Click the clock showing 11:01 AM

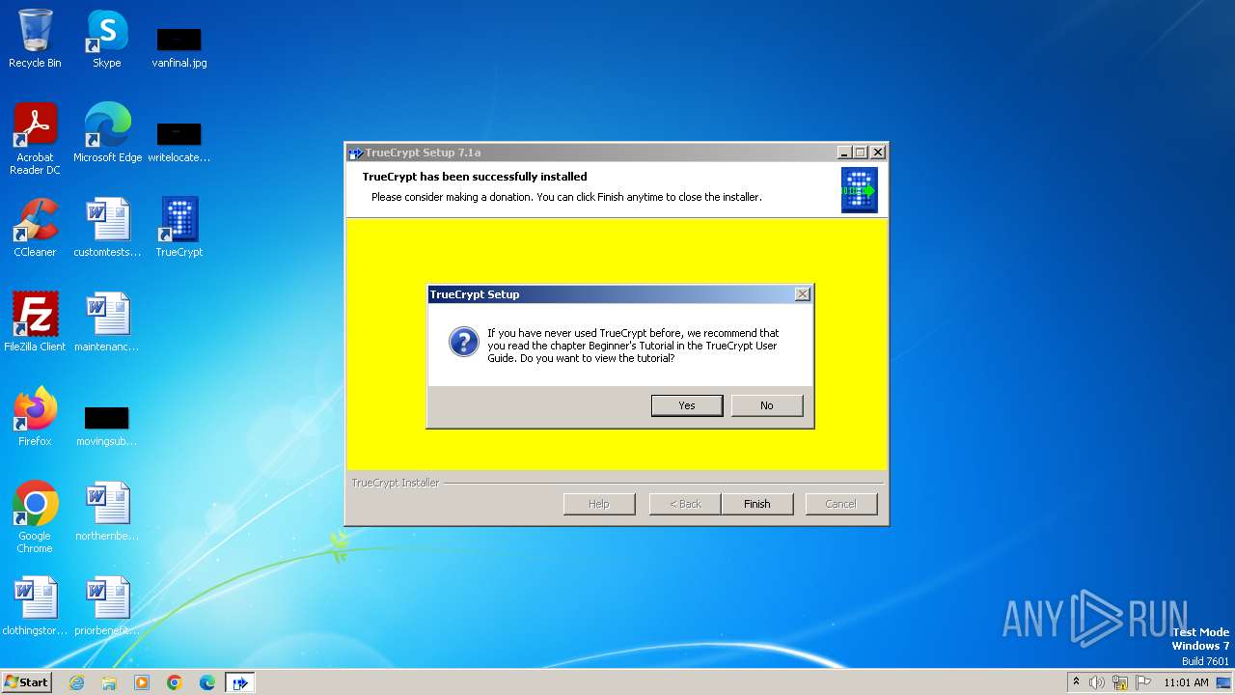coord(1186,682)
